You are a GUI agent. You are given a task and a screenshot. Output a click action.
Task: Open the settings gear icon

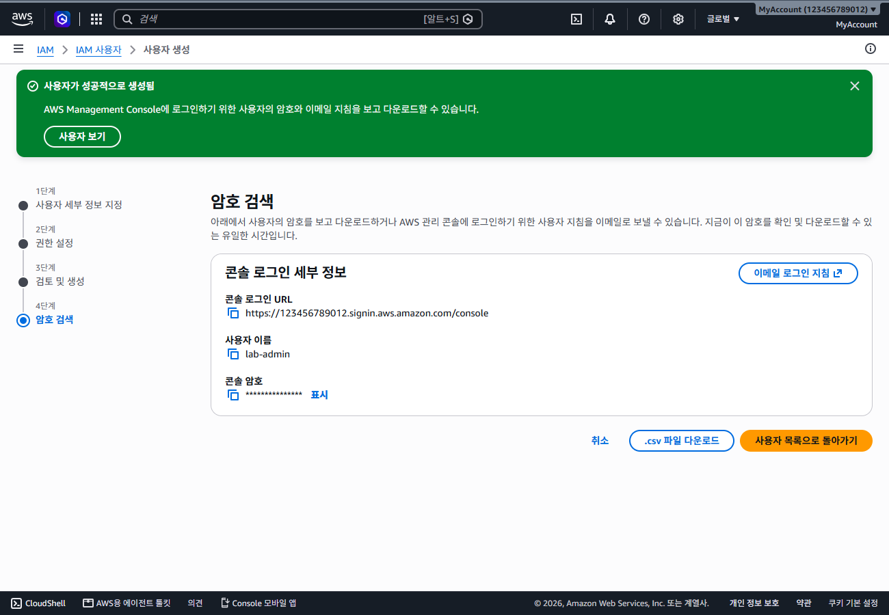pyautogui.click(x=678, y=19)
